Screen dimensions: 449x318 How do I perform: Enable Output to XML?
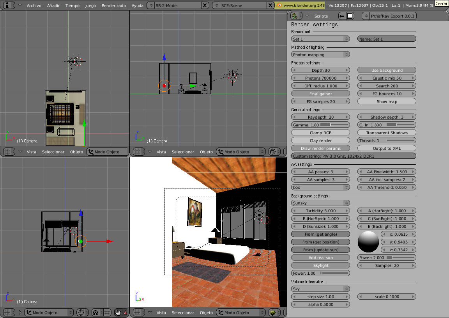pyautogui.click(x=387, y=148)
